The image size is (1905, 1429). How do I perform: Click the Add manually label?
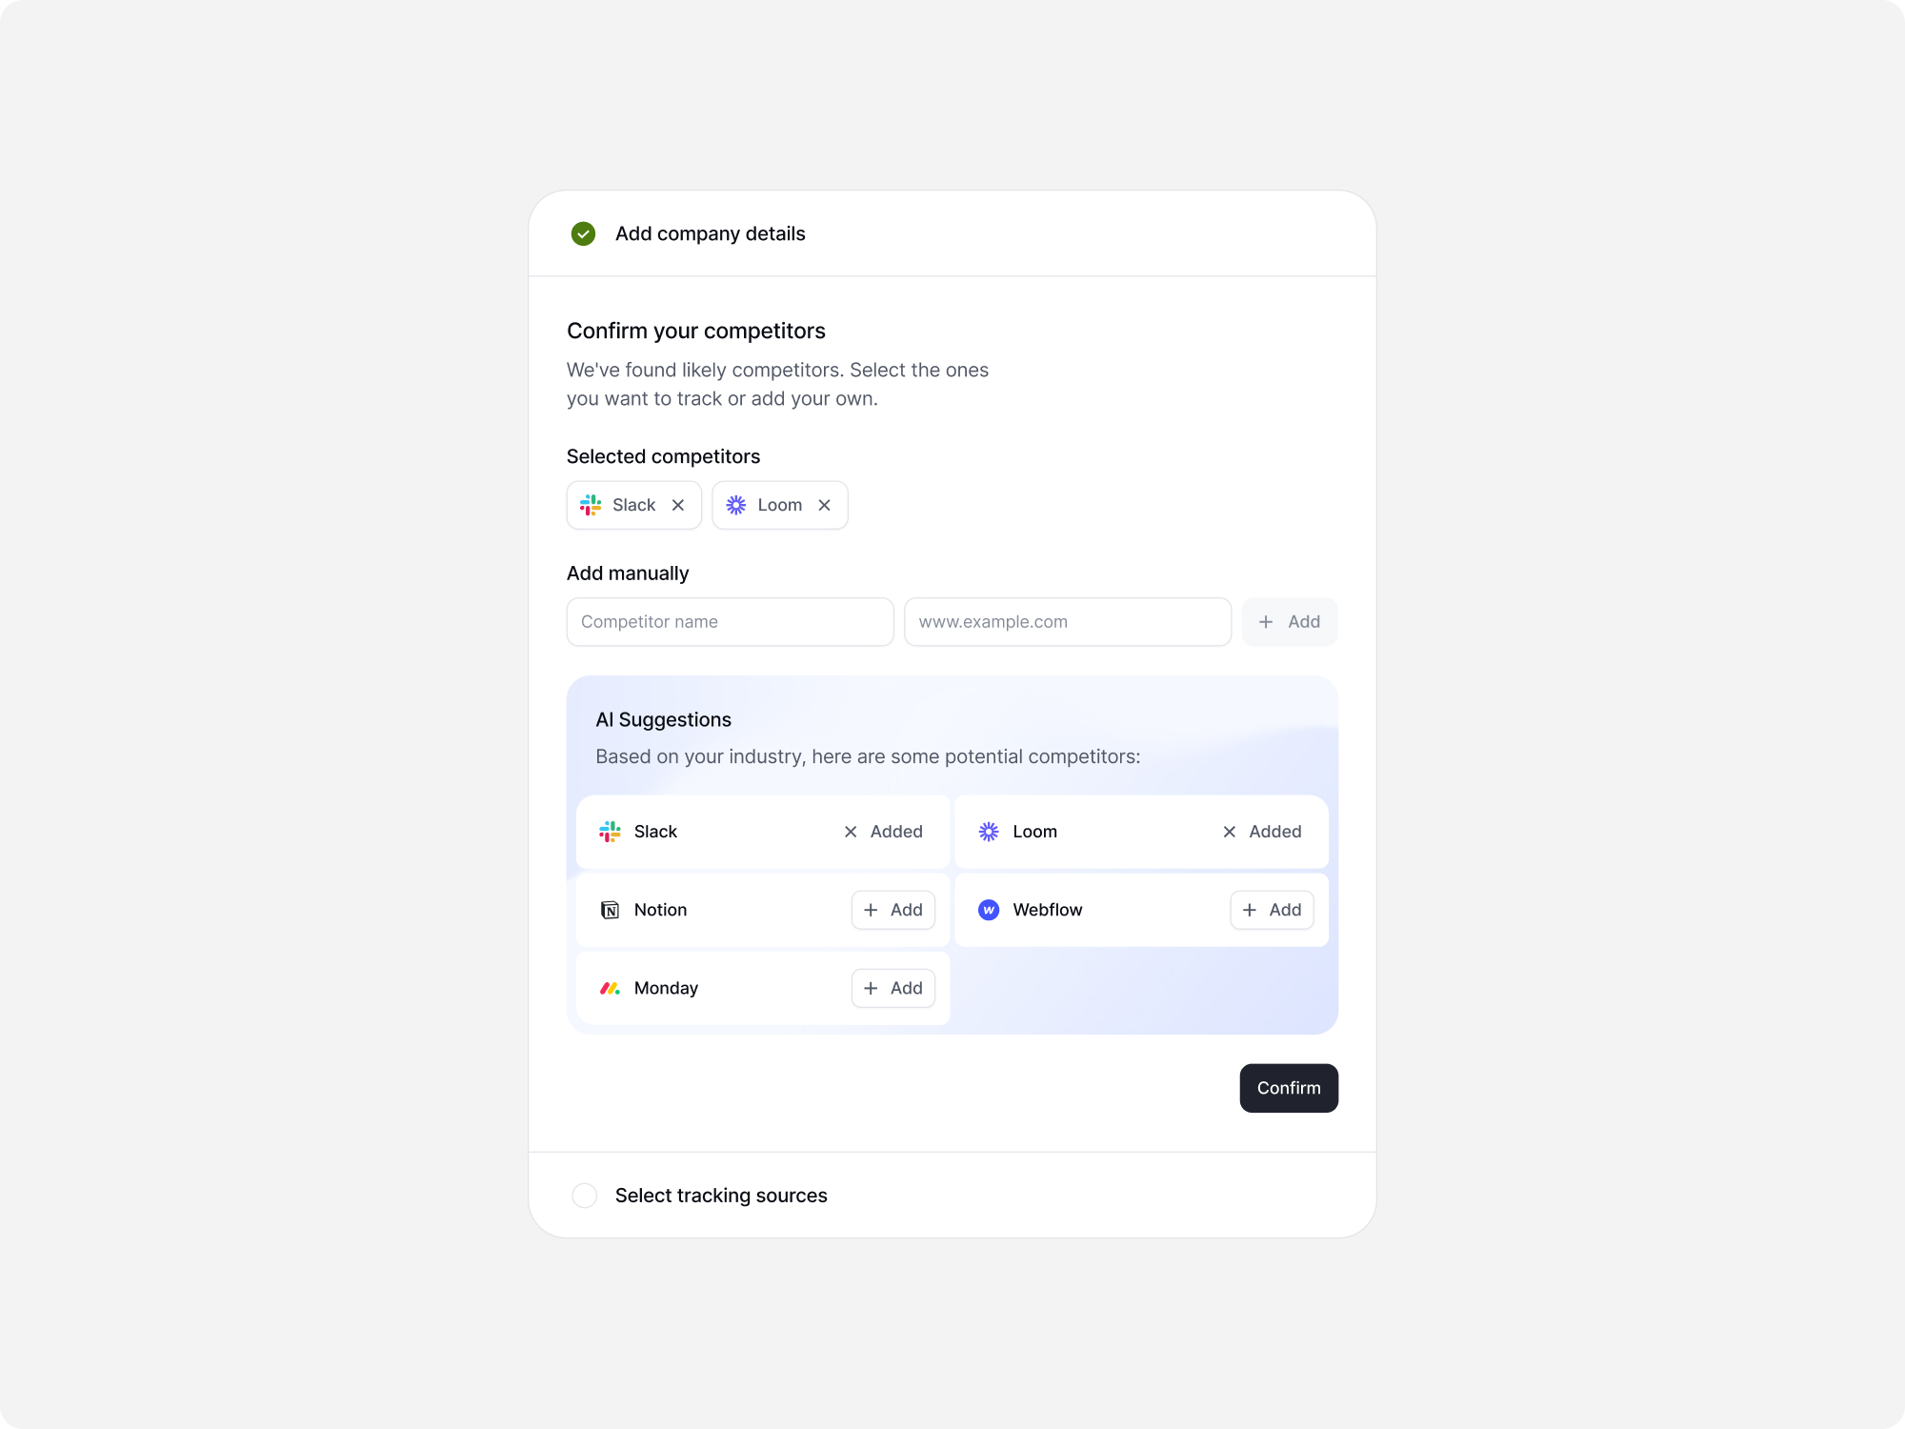628,574
